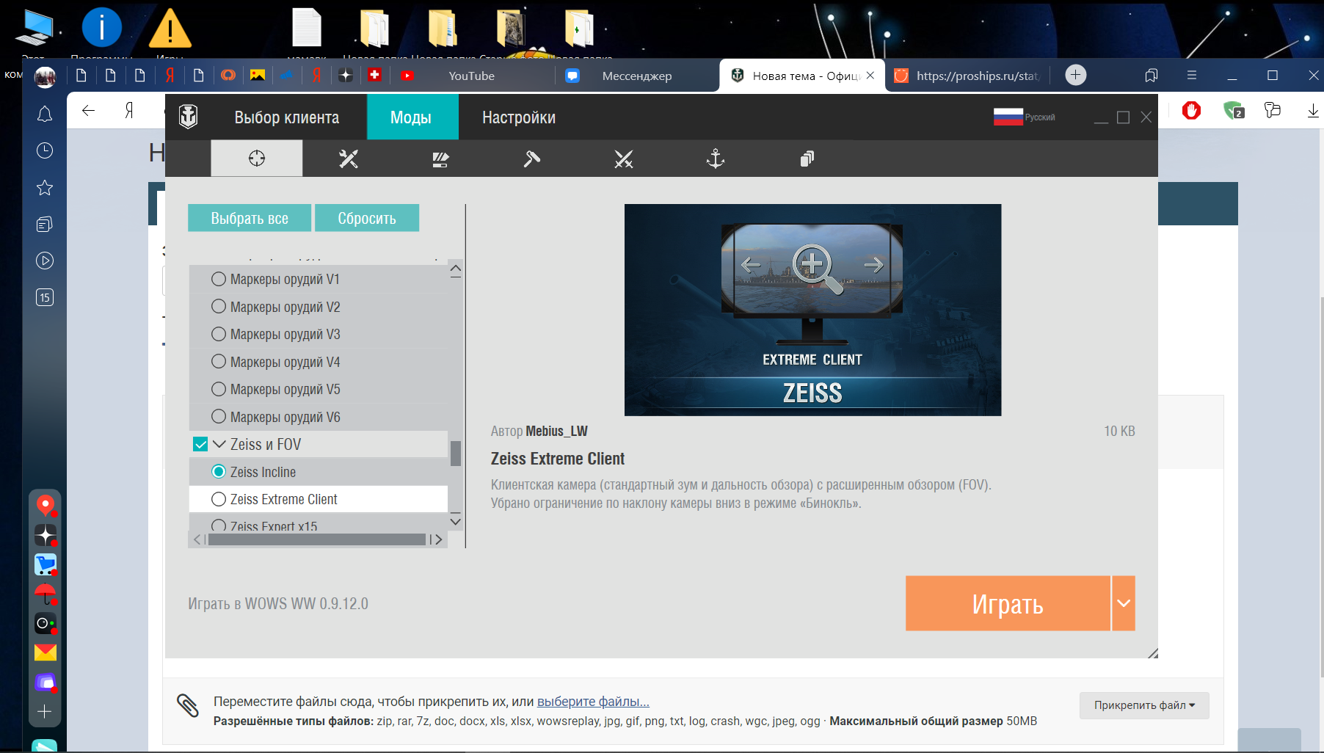Switch to YouTube browser tab
This screenshot has width=1324, height=753.
coord(471,76)
